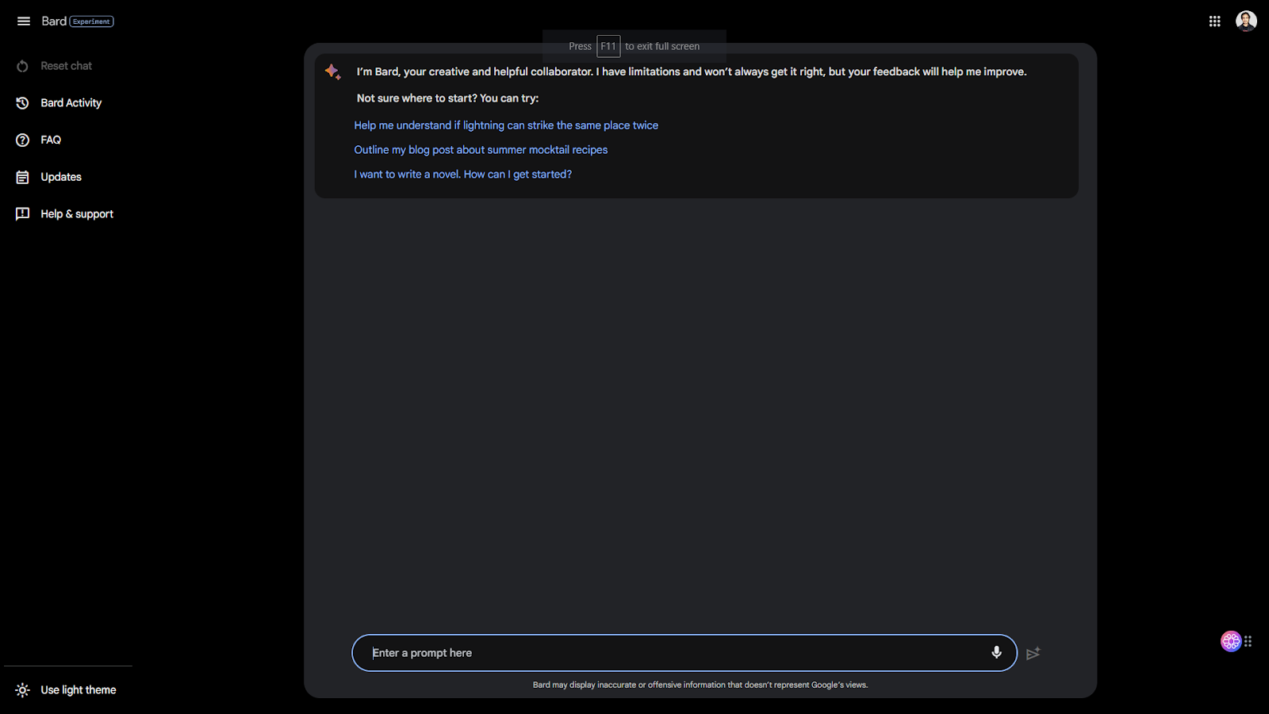Open the FAQ page
The image size is (1269, 714).
click(x=51, y=140)
